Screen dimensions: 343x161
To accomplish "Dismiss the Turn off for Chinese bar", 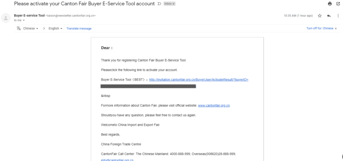I will (336, 29).
